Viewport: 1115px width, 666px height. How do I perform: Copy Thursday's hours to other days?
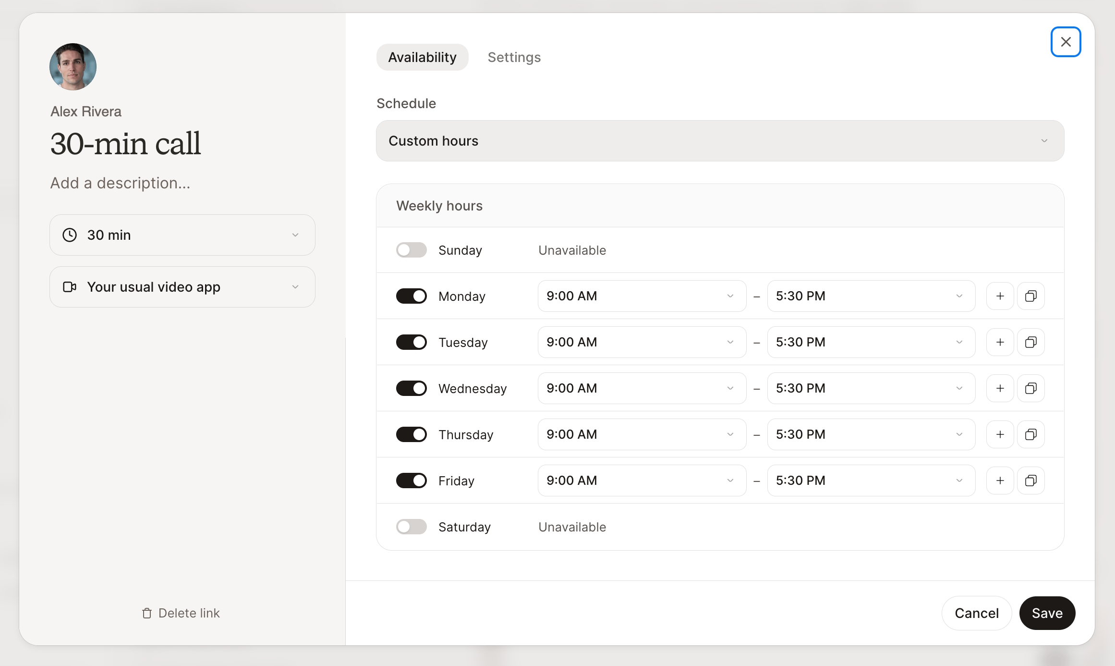(x=1030, y=434)
